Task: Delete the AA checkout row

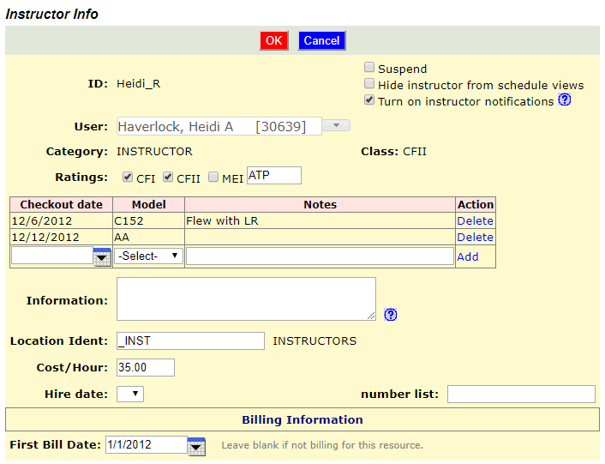Action: click(475, 237)
